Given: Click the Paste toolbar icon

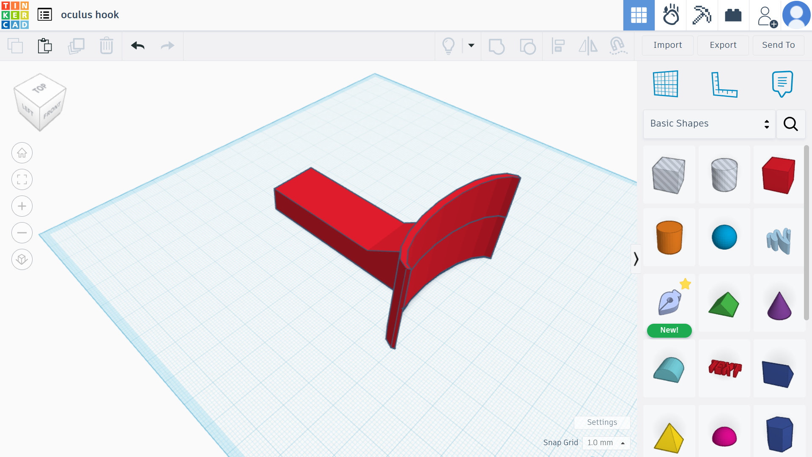Looking at the screenshot, I should tap(45, 46).
